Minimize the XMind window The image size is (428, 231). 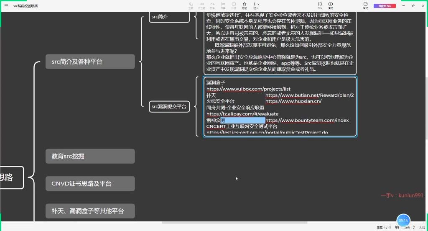(403, 6)
